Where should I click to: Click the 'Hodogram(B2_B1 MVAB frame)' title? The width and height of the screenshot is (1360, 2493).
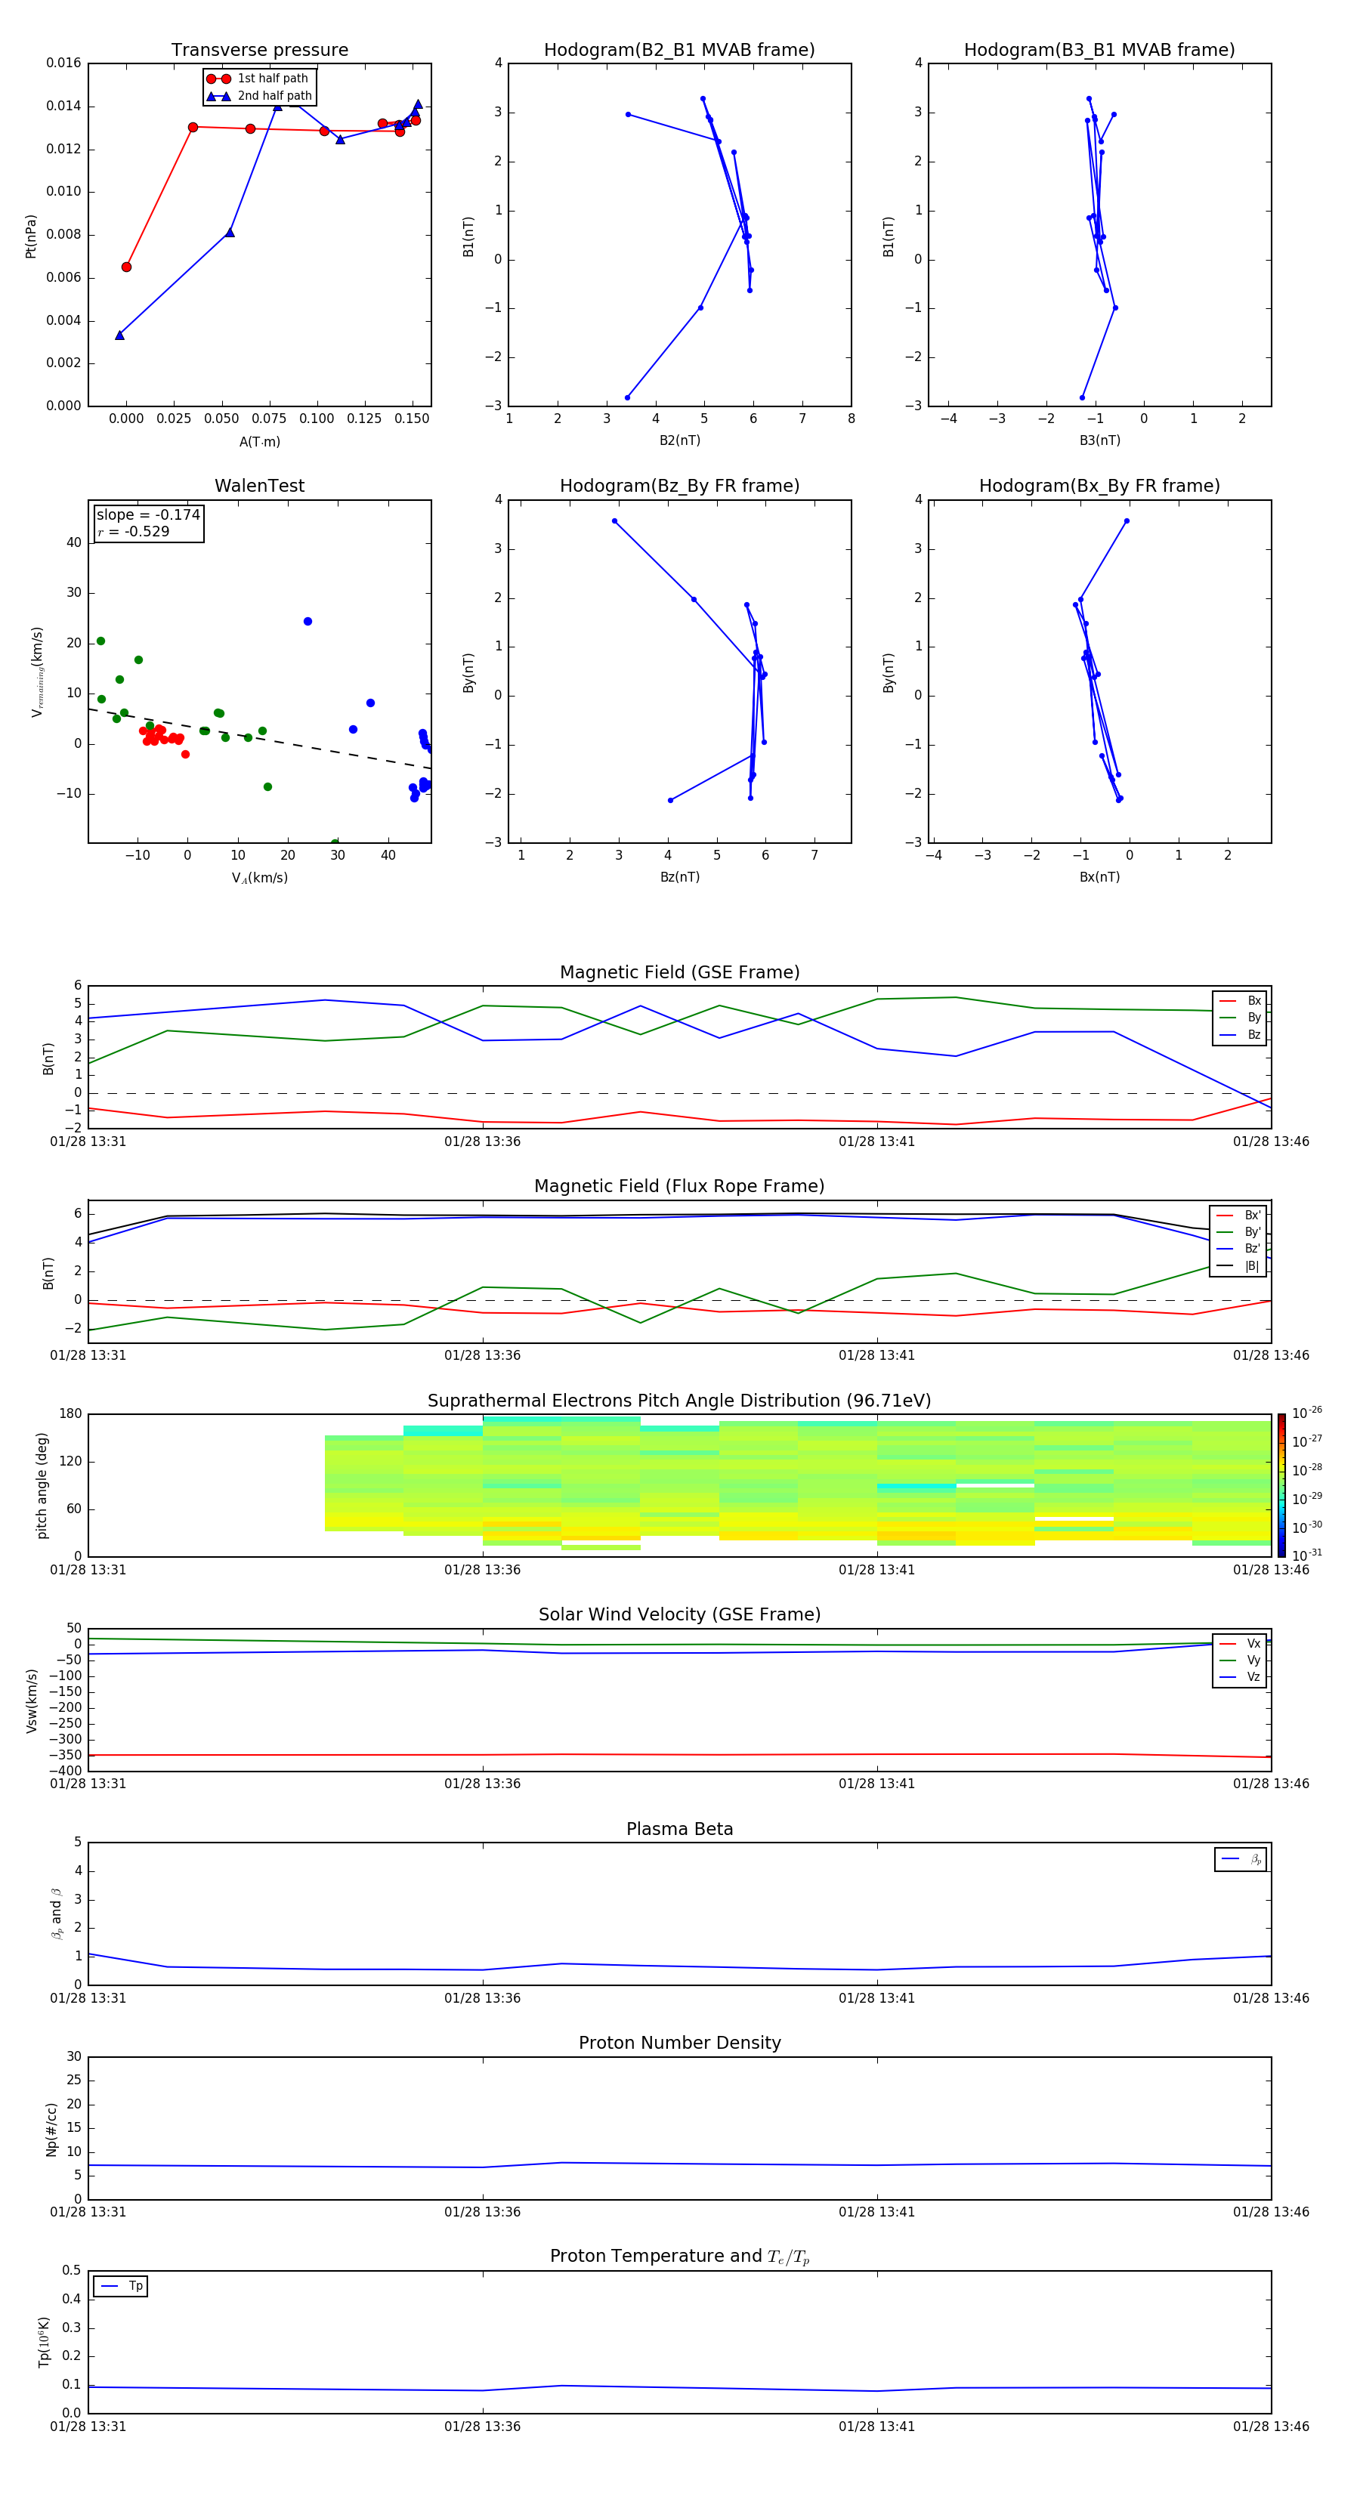point(679,51)
